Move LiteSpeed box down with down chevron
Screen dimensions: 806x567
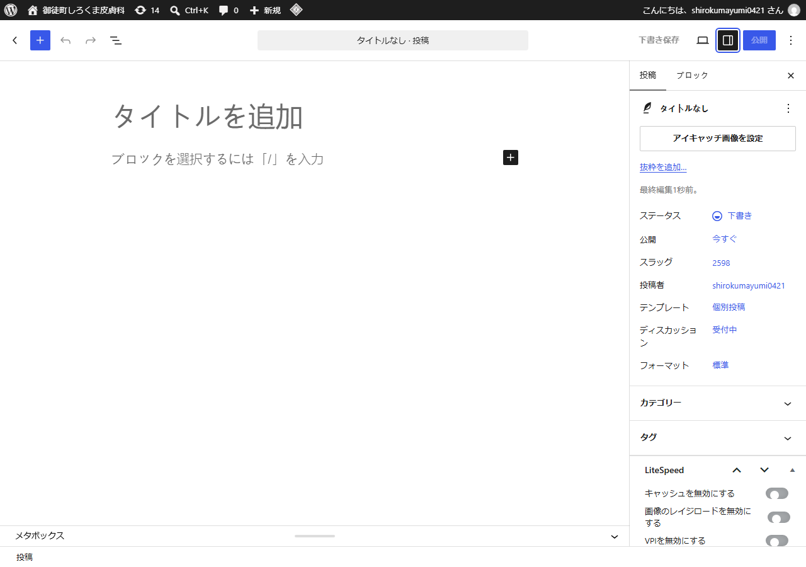(x=764, y=470)
